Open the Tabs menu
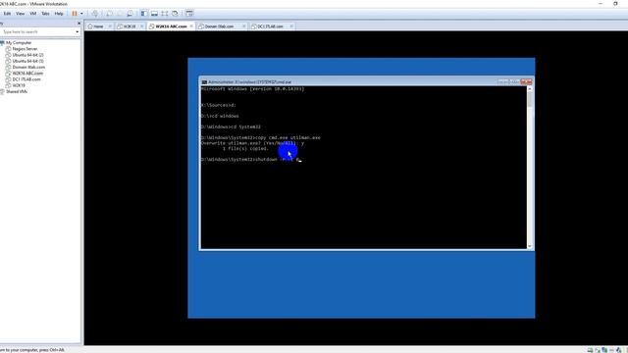The height and width of the screenshot is (353, 628). (45, 13)
